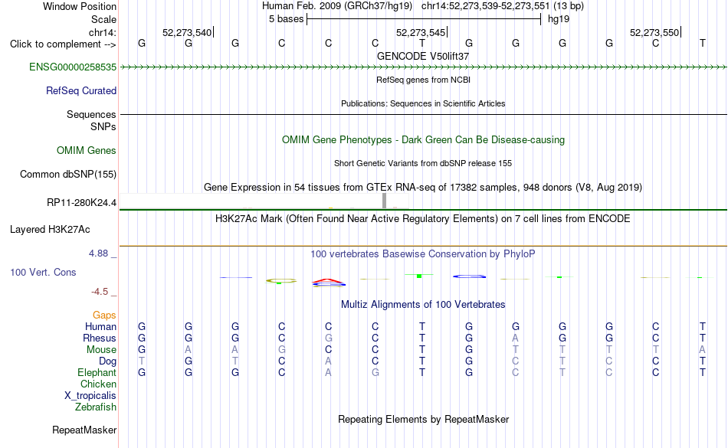Click the ENSG00000258535 gene label
This screenshot has width=728, height=448.
[73, 67]
